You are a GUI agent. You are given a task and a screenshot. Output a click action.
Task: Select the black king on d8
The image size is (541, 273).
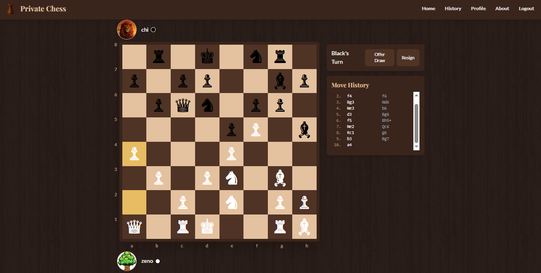pos(207,57)
